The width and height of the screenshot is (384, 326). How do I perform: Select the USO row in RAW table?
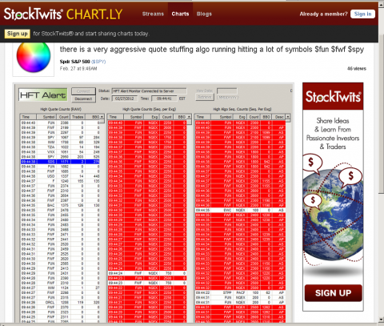(x=60, y=176)
